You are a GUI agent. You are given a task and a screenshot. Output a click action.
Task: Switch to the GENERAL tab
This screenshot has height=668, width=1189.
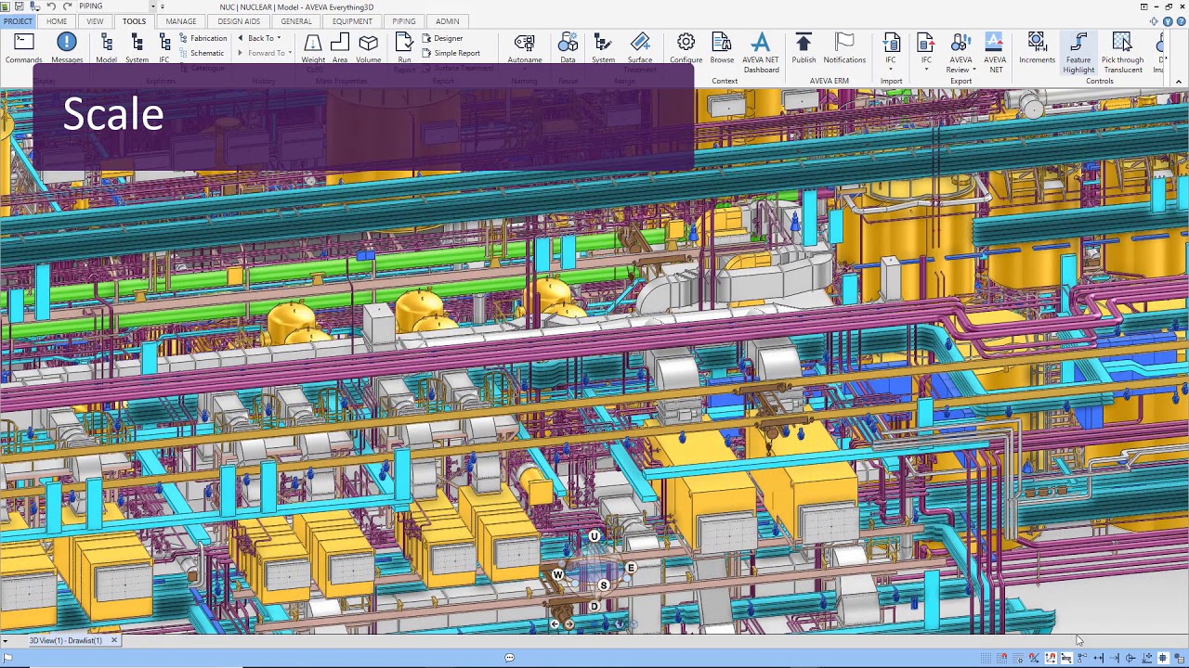[296, 21]
